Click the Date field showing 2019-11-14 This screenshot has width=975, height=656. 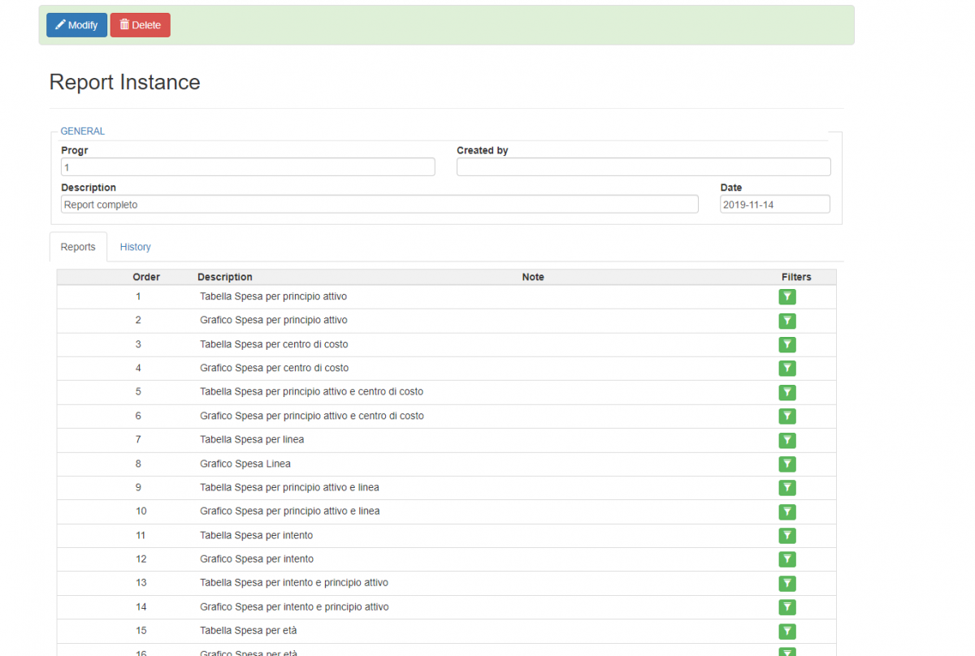click(x=774, y=205)
